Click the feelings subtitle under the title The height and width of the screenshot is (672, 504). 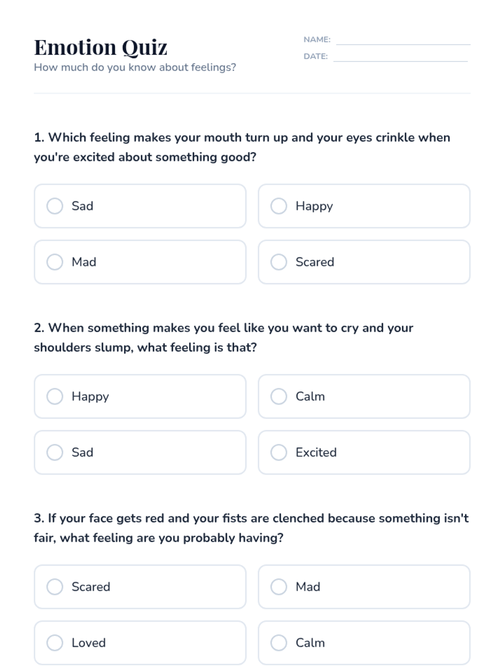click(135, 67)
